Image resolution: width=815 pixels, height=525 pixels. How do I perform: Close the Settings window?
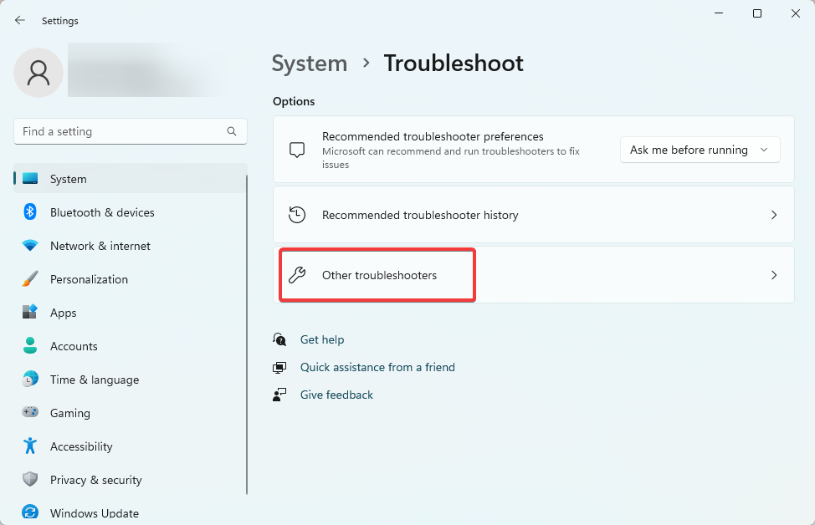796,13
